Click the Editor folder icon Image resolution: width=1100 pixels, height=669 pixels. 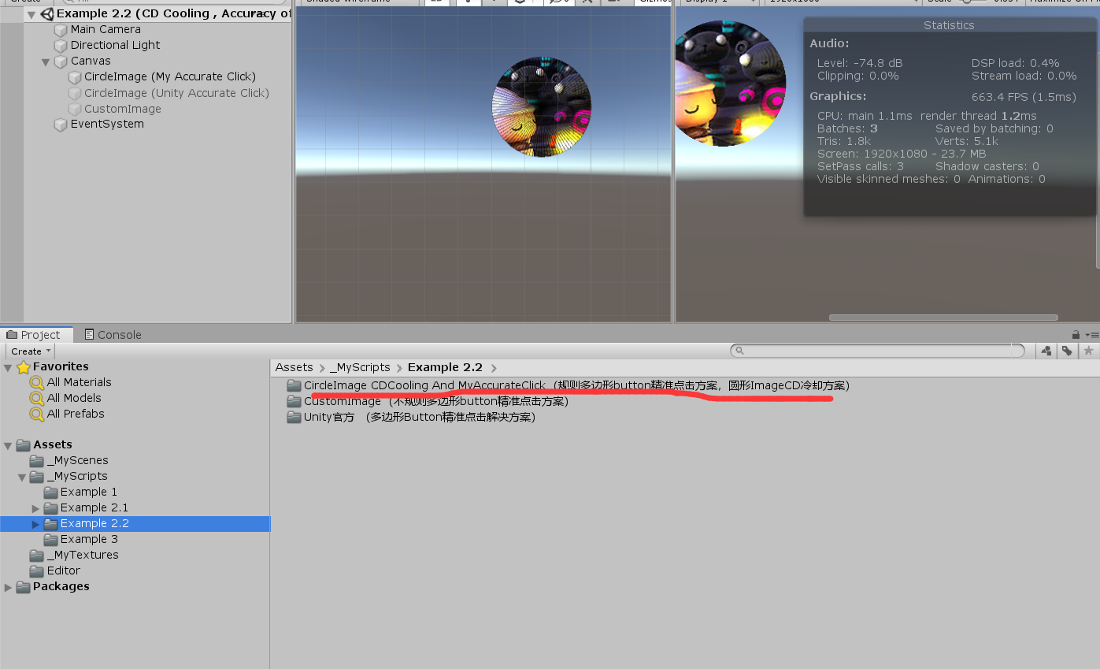tap(37, 571)
